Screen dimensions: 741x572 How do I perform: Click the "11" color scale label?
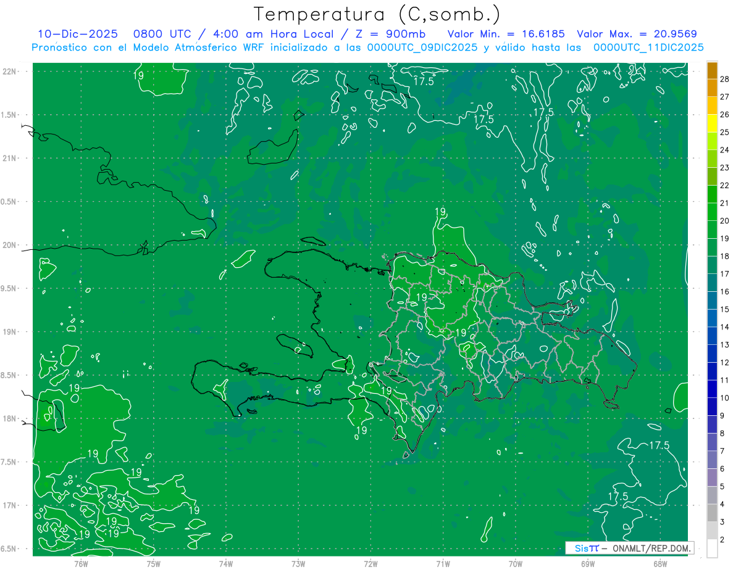(x=726, y=380)
